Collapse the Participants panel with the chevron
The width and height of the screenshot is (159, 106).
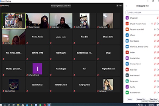127,6
